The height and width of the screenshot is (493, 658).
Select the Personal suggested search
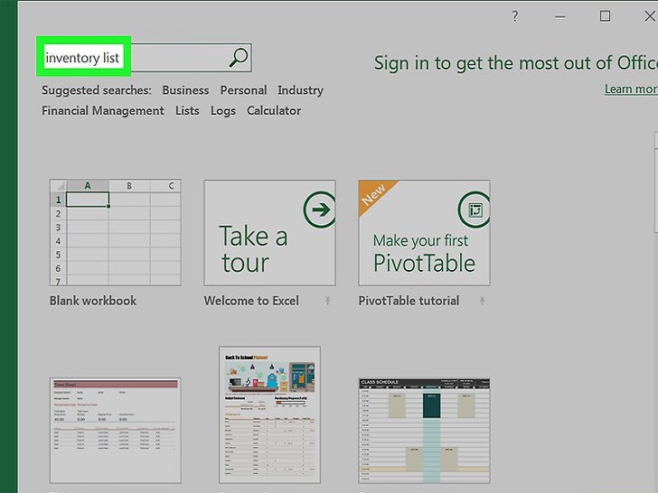click(x=243, y=90)
